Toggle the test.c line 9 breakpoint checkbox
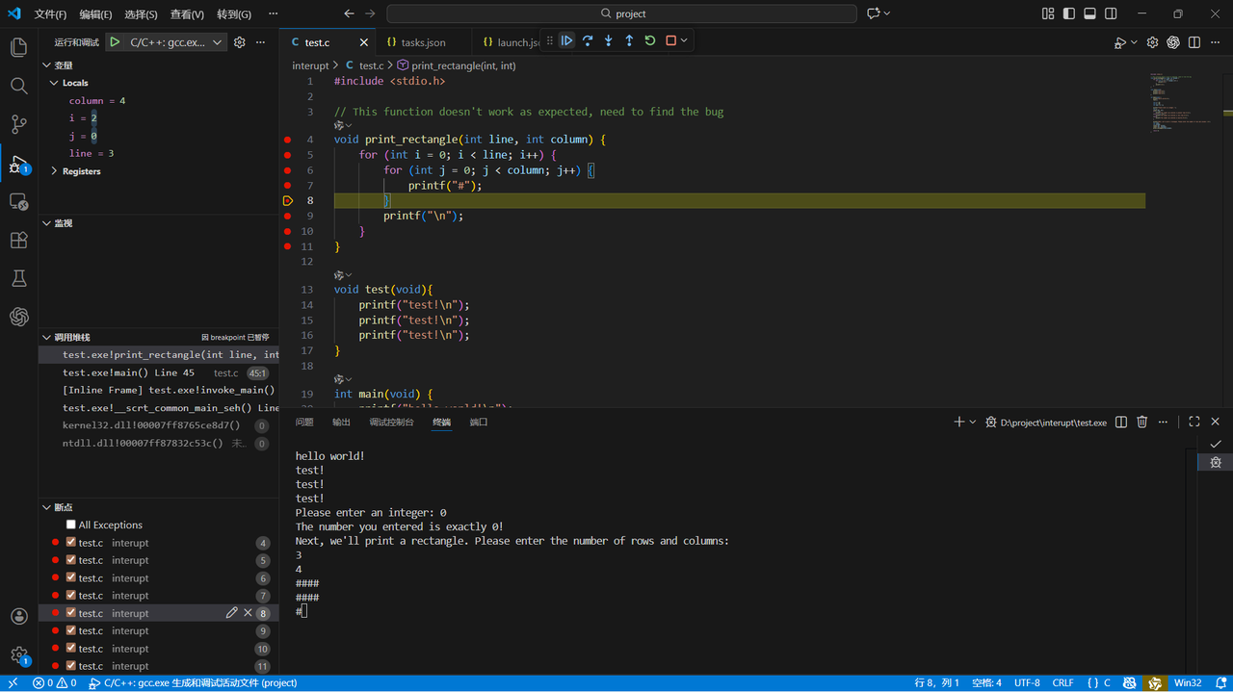The image size is (1233, 692). coord(71,630)
